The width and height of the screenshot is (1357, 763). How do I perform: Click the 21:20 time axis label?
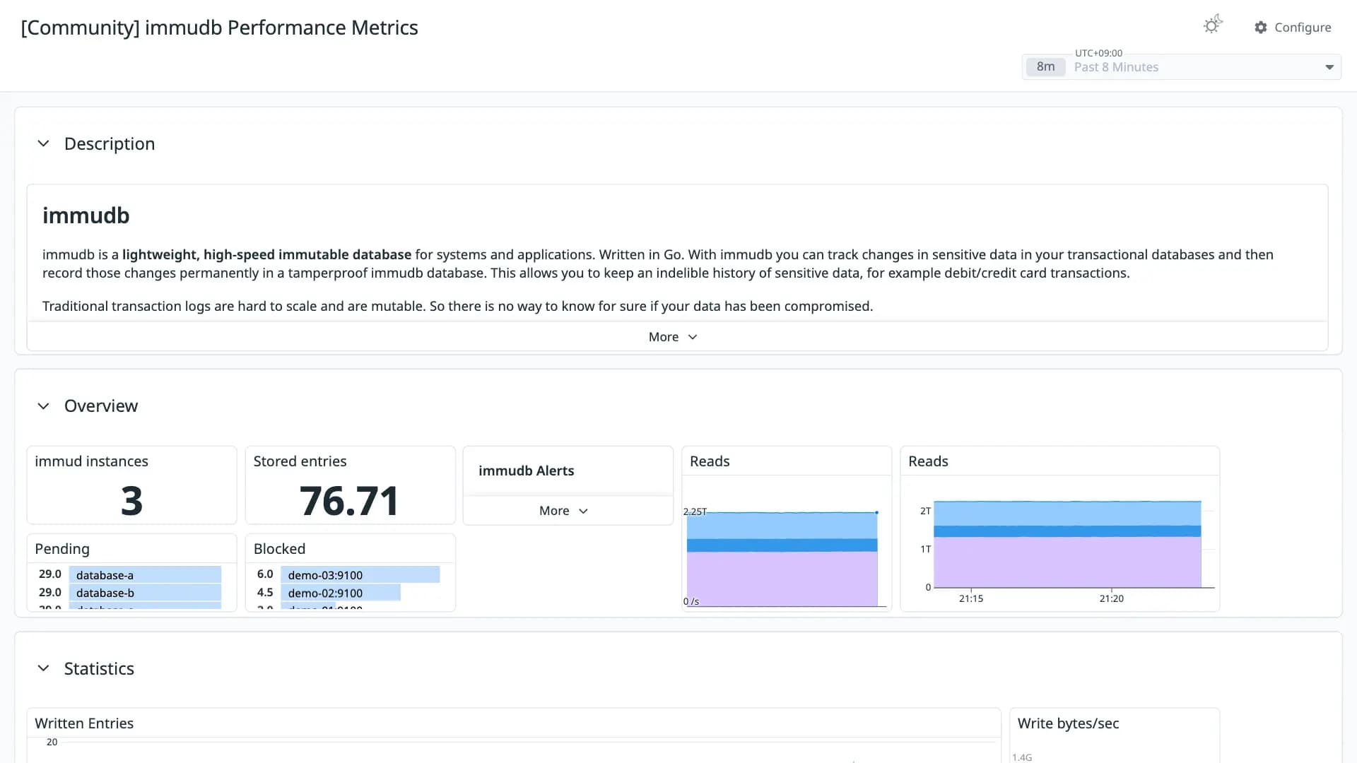coord(1111,598)
